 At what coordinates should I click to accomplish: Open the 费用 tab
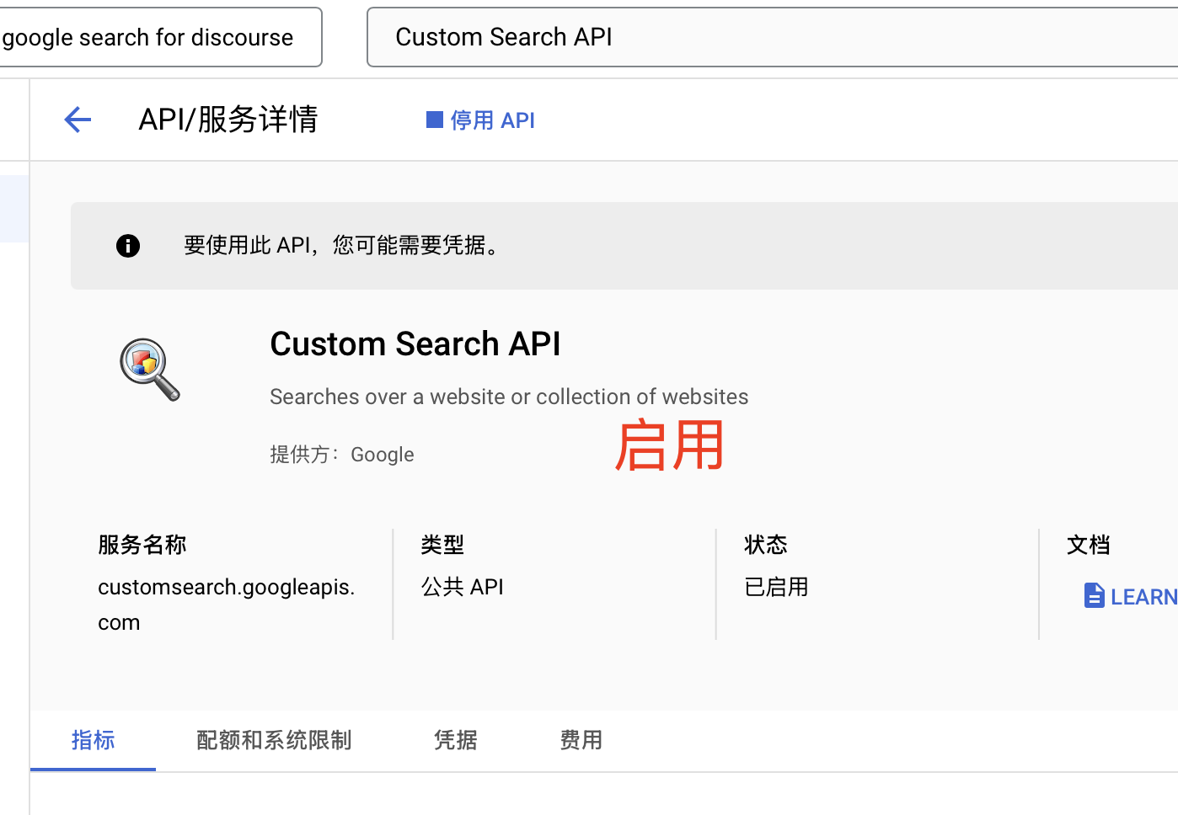[581, 740]
